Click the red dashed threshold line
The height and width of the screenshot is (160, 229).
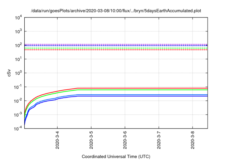[x=116, y=50]
